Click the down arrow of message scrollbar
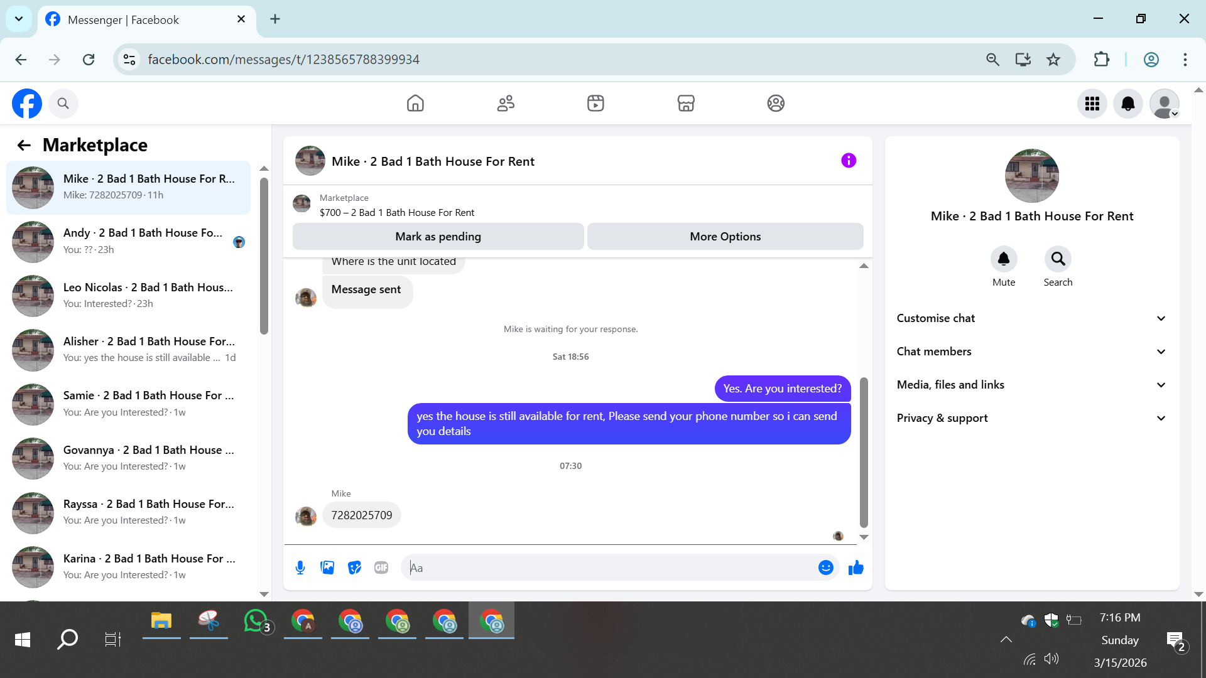This screenshot has width=1206, height=678. (x=864, y=537)
